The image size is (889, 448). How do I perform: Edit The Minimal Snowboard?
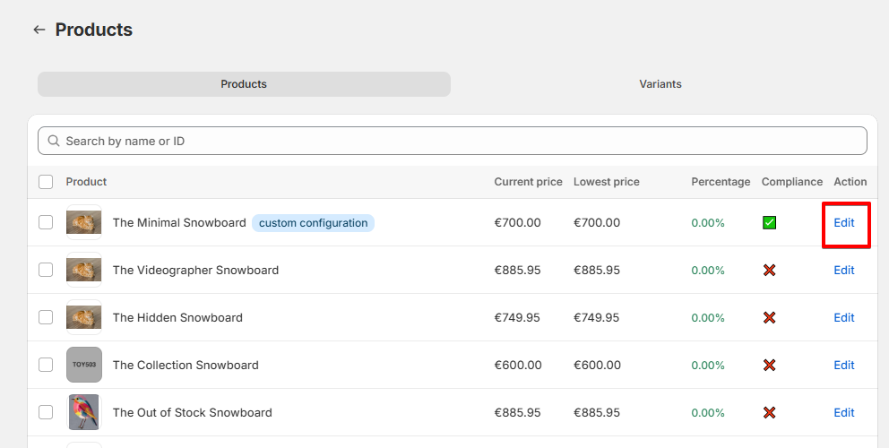point(843,223)
